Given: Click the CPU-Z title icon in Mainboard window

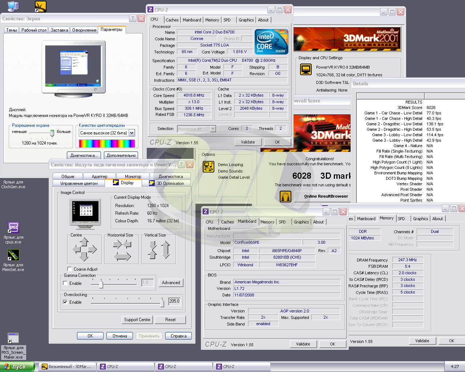Looking at the screenshot, I should [x=206, y=211].
